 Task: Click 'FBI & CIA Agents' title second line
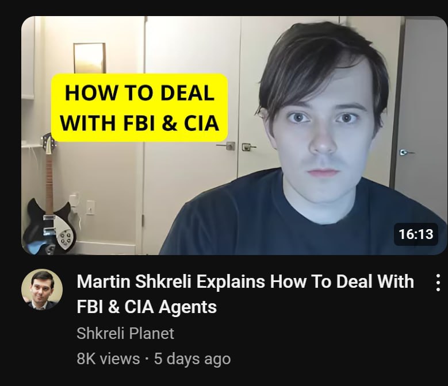click(147, 307)
